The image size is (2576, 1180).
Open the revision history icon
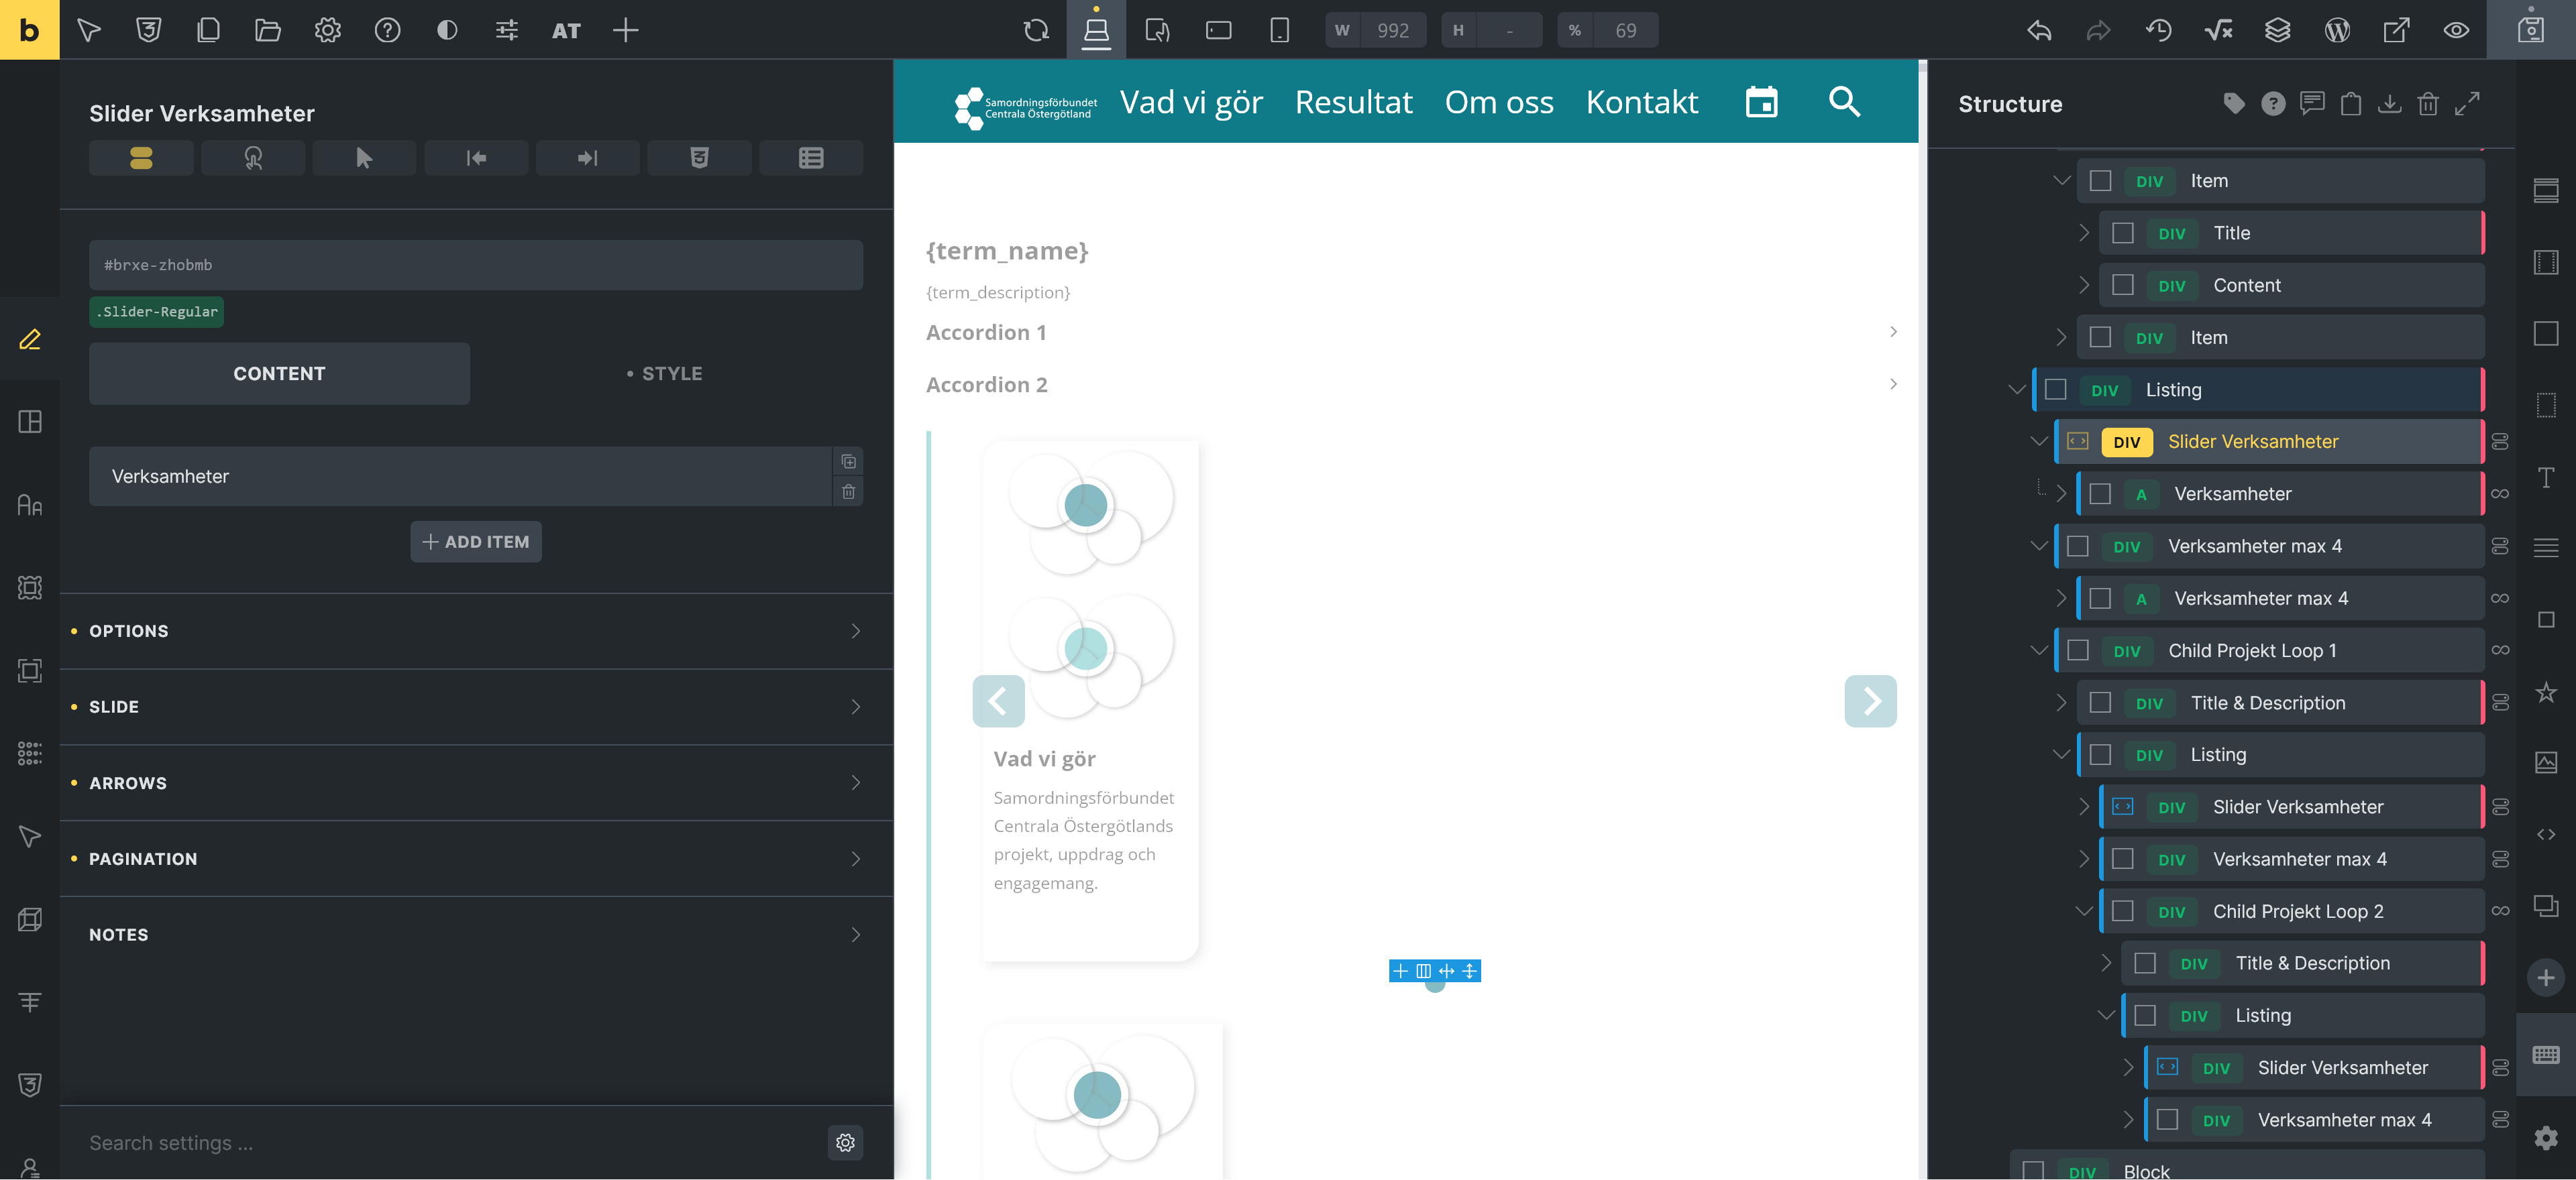[x=2159, y=30]
